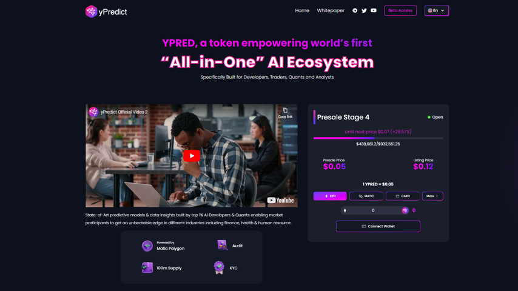Open the YouTube icon in navigation bar
This screenshot has height=291, width=518.
coord(374,10)
